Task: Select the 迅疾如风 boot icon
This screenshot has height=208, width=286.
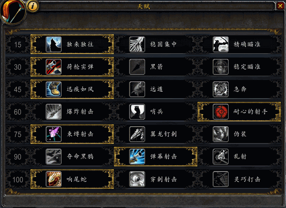Action: [x=54, y=89]
